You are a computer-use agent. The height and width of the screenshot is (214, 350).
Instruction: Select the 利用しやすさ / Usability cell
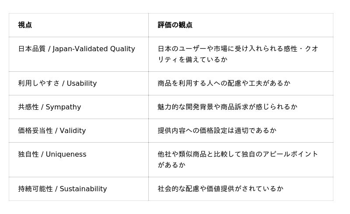(79, 83)
